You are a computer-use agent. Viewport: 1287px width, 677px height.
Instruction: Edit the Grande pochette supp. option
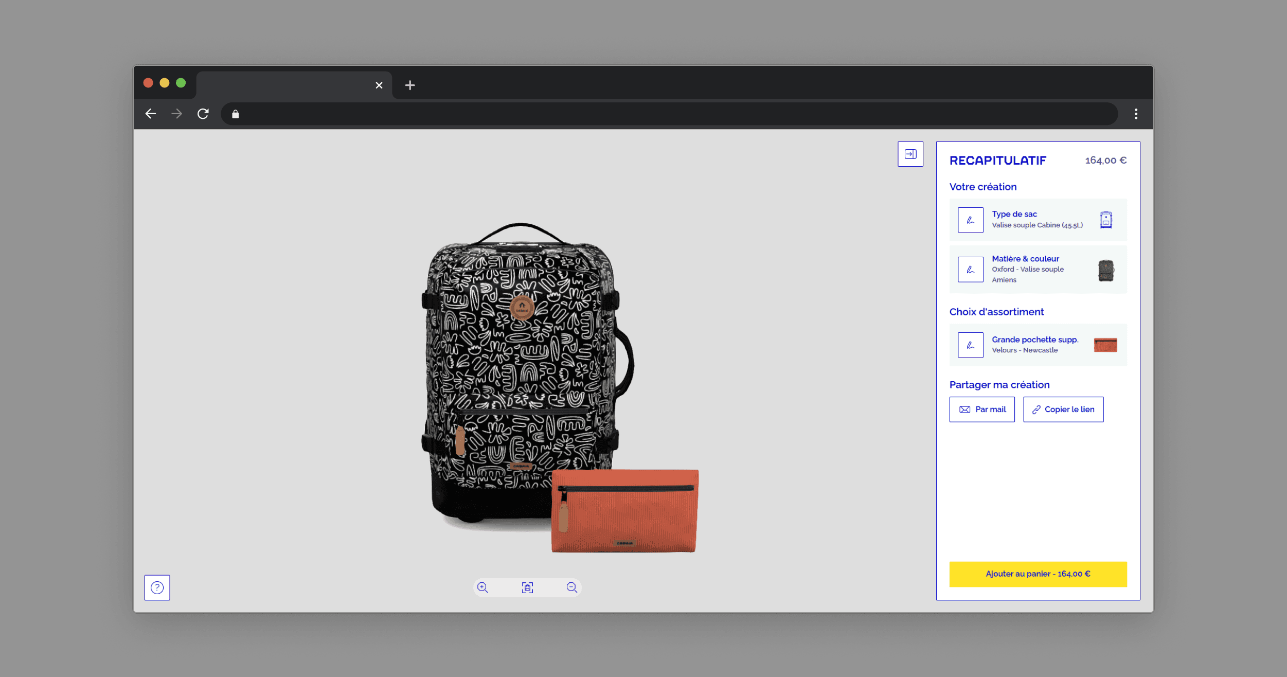(x=970, y=345)
